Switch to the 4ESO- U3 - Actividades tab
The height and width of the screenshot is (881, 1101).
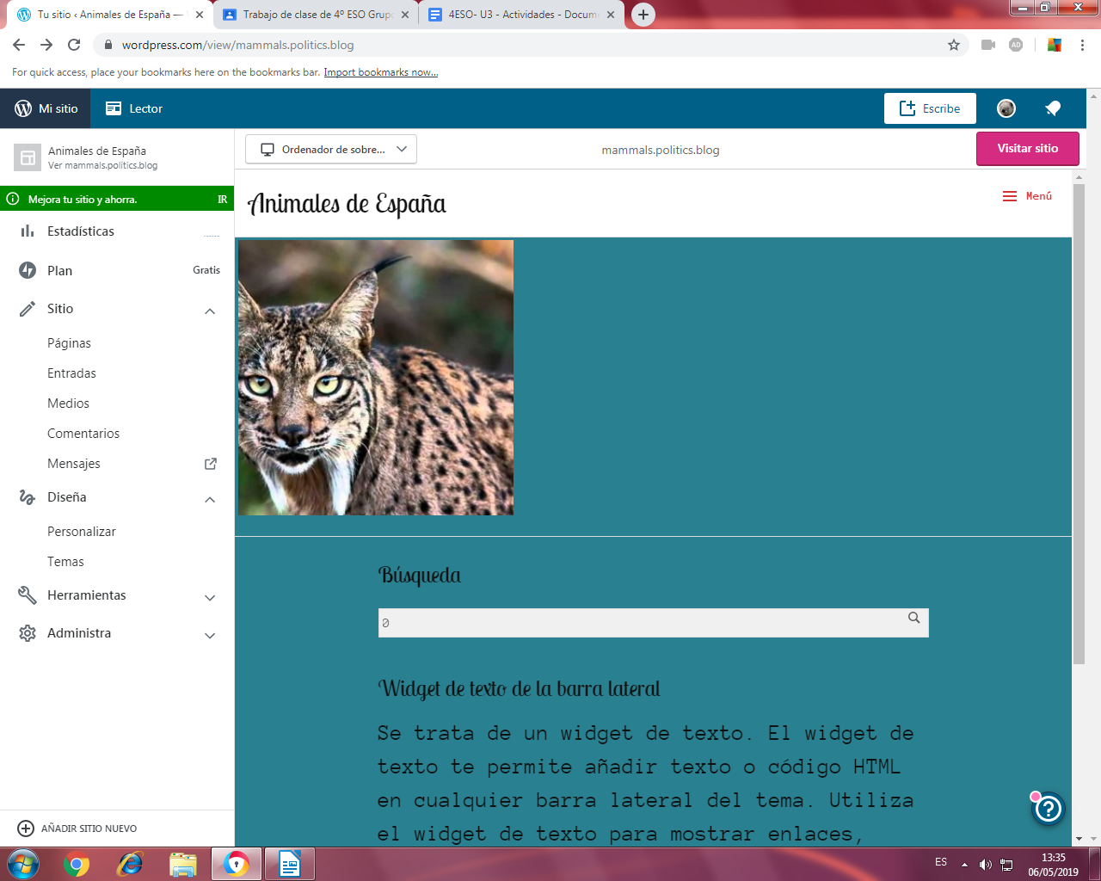[x=521, y=15]
